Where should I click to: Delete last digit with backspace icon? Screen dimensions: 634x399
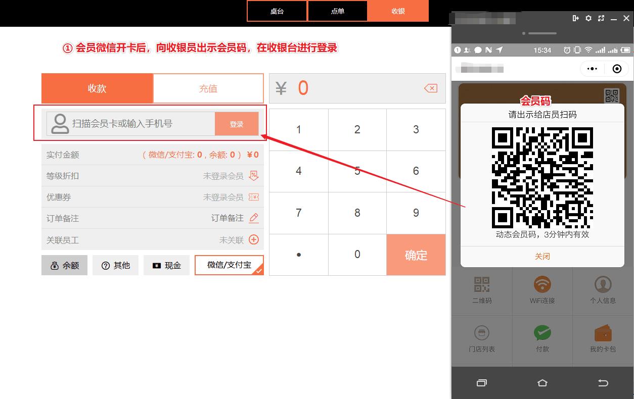pyautogui.click(x=430, y=88)
